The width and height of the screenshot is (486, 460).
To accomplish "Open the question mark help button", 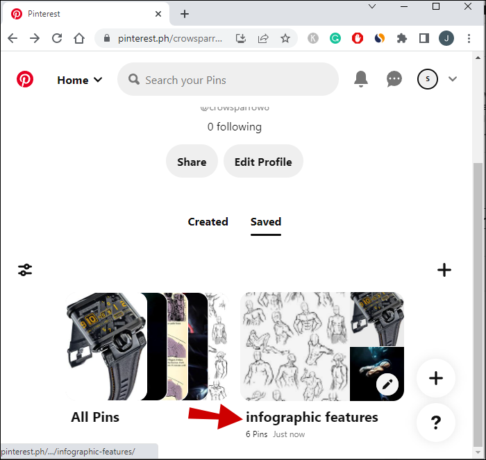I will point(436,423).
